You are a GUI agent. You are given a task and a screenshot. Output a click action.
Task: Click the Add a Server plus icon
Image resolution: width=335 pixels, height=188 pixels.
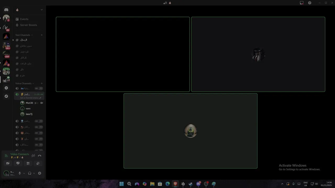[6, 88]
